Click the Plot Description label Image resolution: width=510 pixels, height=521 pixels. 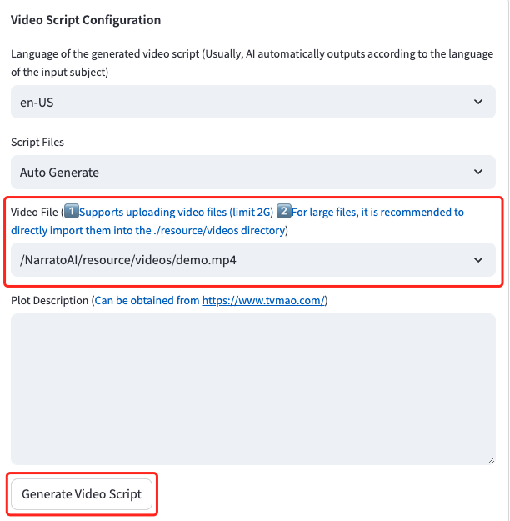pyautogui.click(x=49, y=301)
